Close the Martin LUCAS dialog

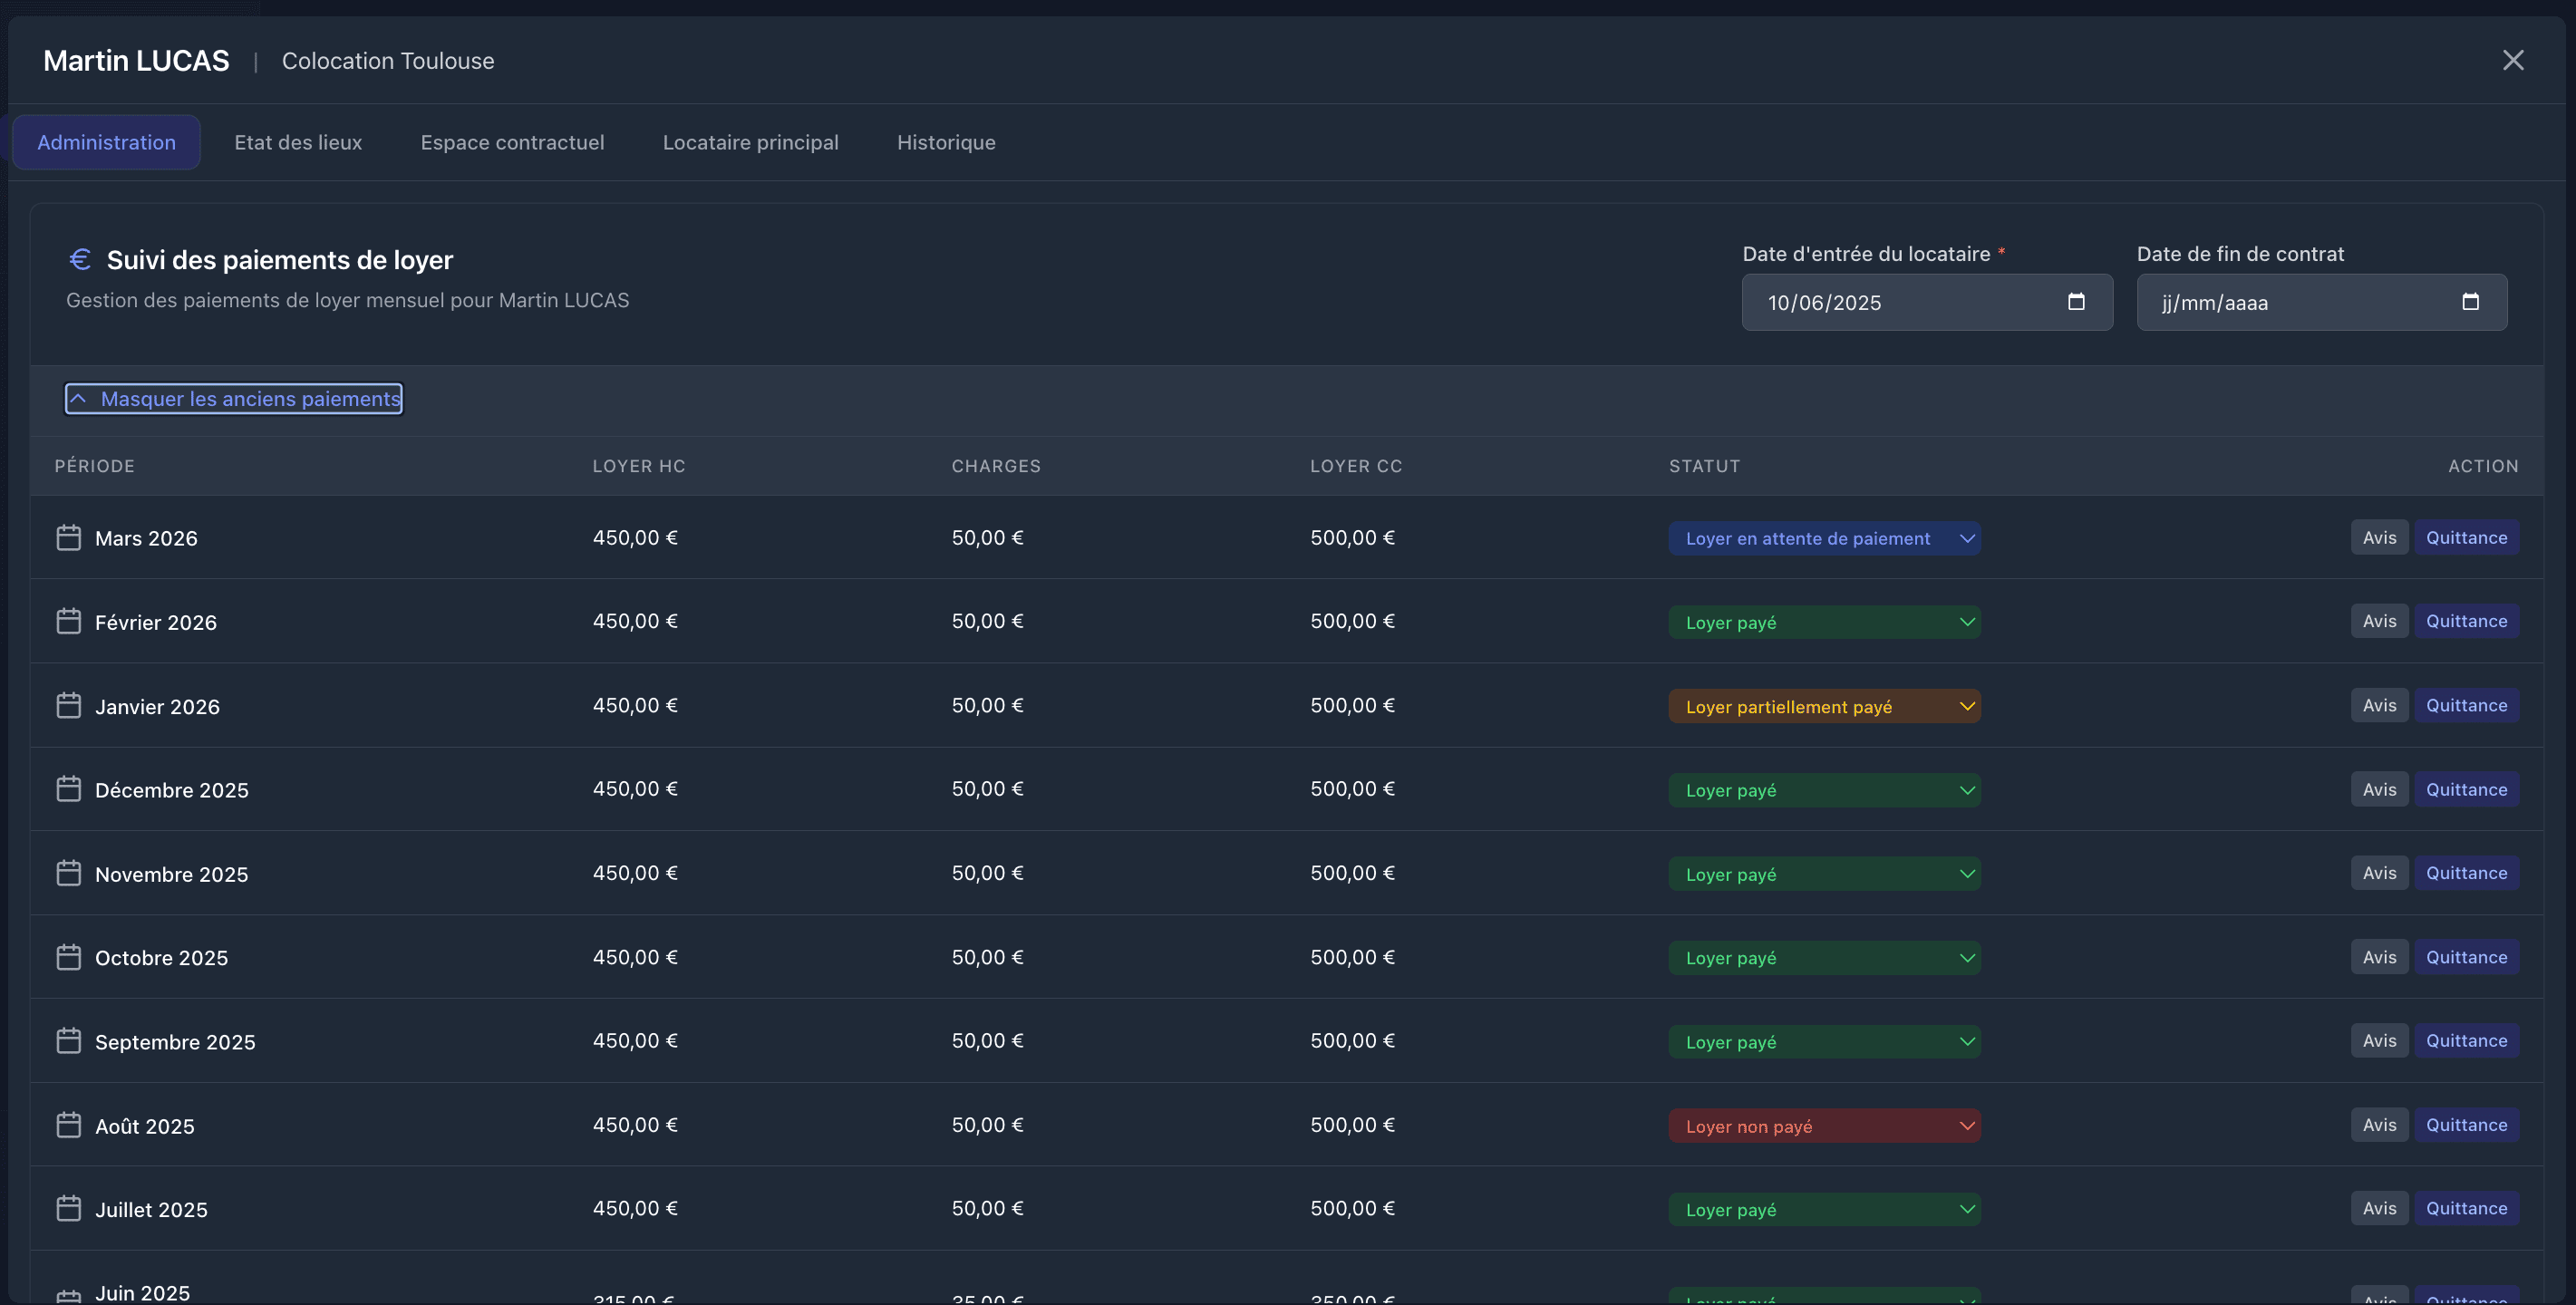pos(2513,60)
